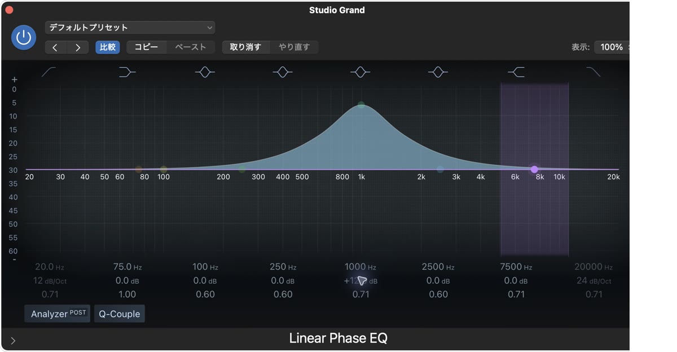Click the 24 dB/Oct slope value
This screenshot has width=677, height=352.
[594, 280]
